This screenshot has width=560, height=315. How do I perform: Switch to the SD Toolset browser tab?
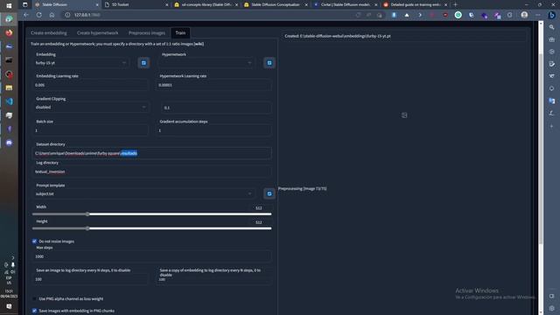(x=136, y=4)
